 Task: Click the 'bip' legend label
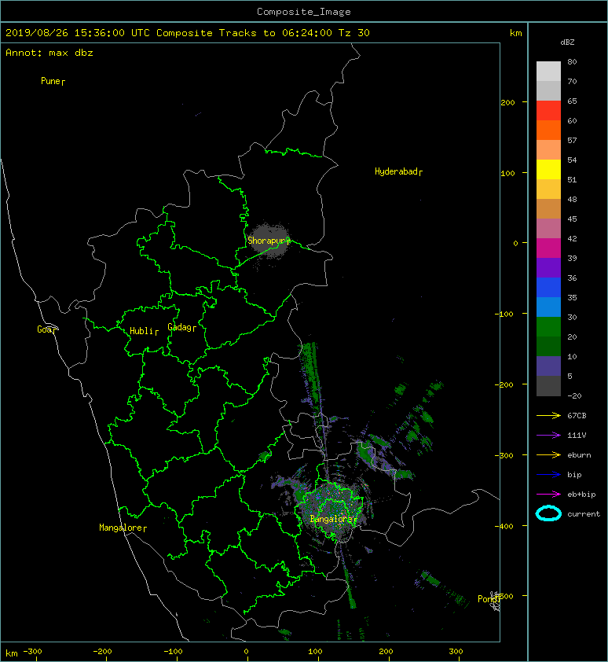click(574, 475)
